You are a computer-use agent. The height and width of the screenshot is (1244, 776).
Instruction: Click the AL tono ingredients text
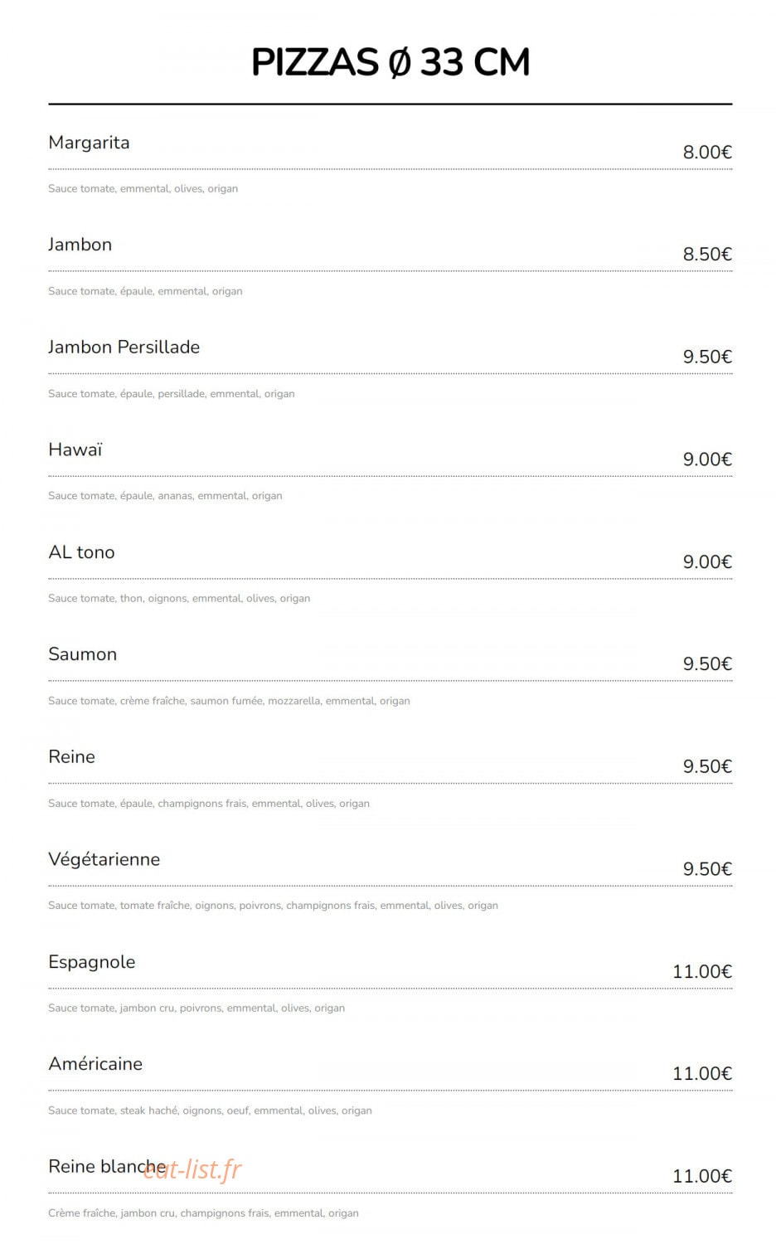pos(179,598)
